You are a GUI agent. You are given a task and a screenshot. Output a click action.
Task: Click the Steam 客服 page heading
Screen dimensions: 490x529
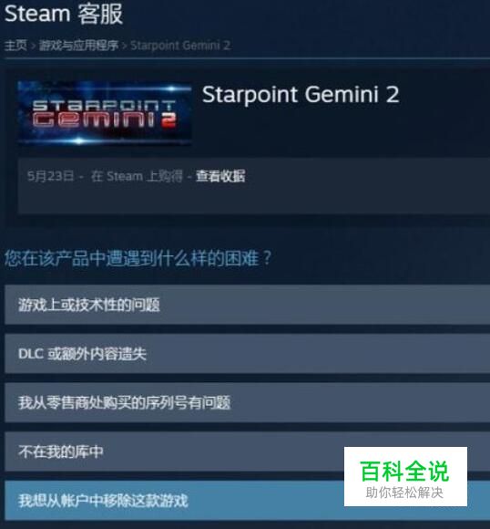[64, 14]
